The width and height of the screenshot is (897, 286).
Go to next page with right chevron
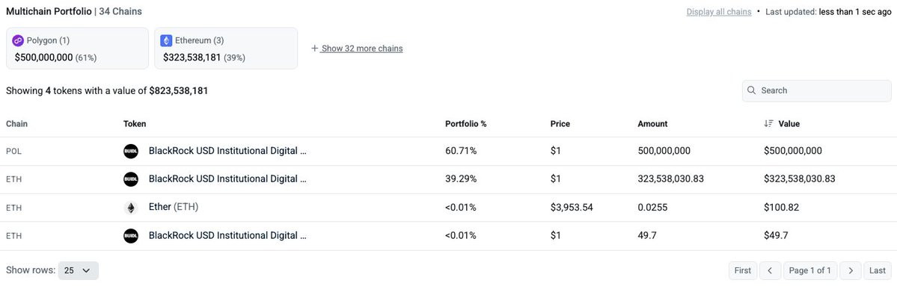(851, 270)
